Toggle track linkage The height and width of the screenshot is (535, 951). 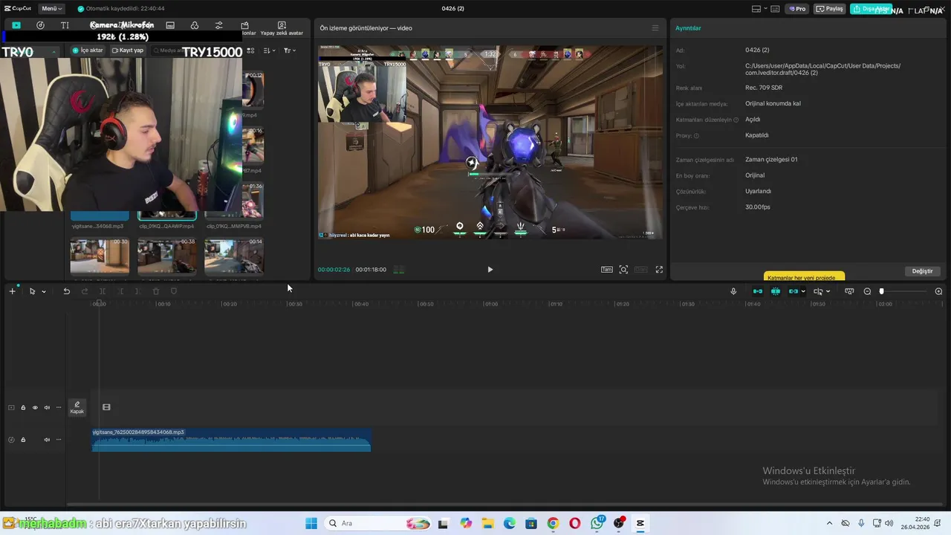(x=793, y=291)
